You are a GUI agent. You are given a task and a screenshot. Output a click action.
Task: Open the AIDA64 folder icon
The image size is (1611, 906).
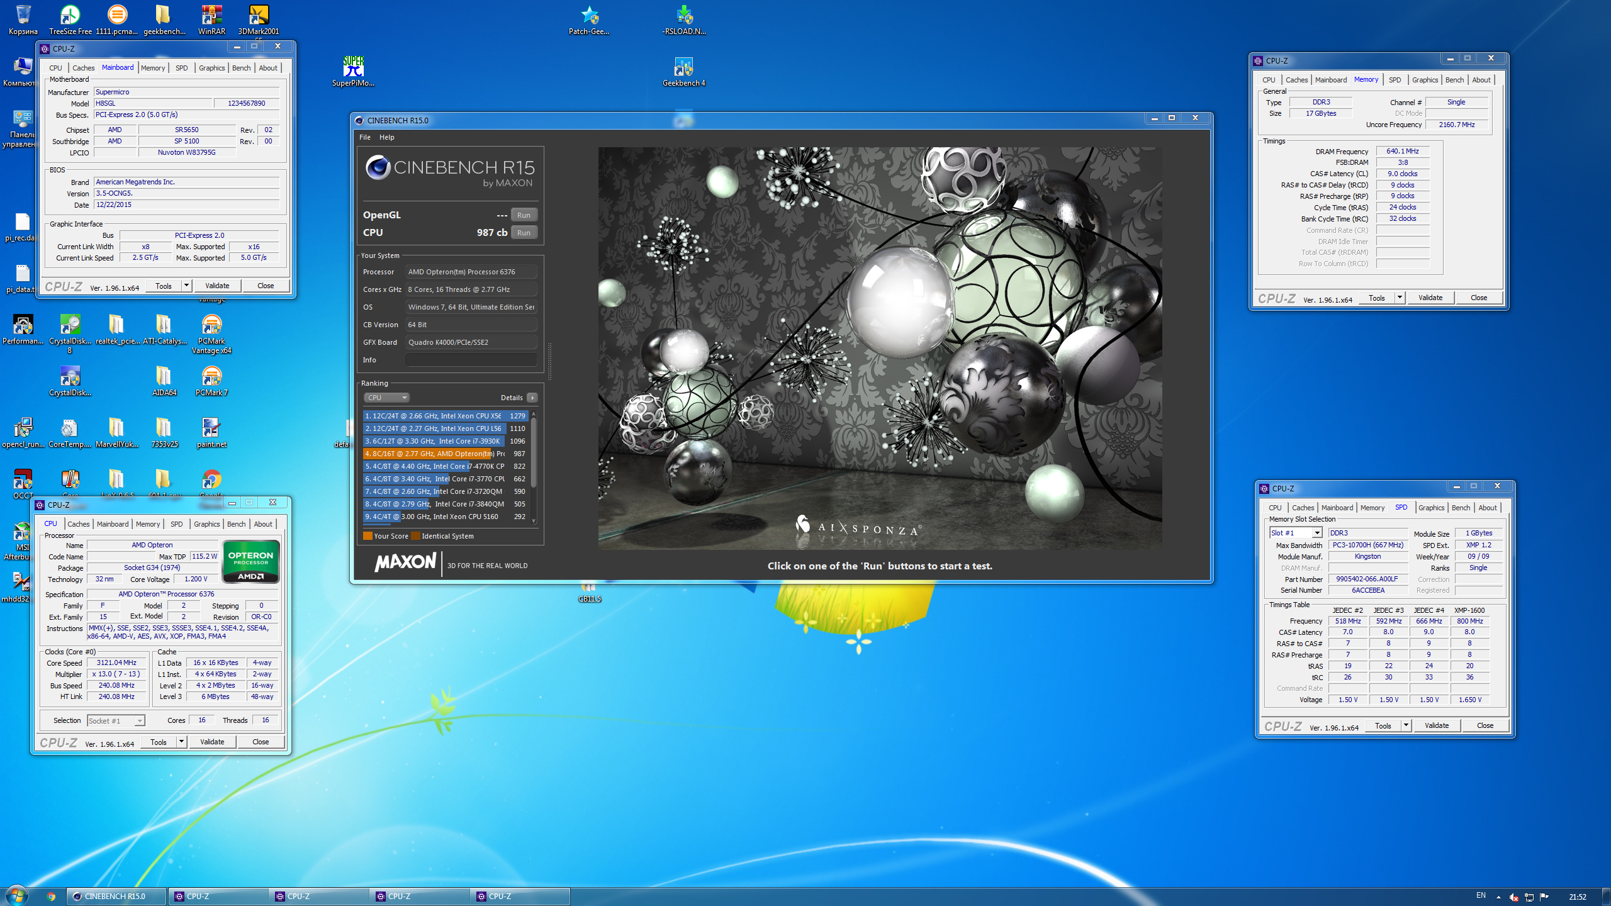pos(164,380)
